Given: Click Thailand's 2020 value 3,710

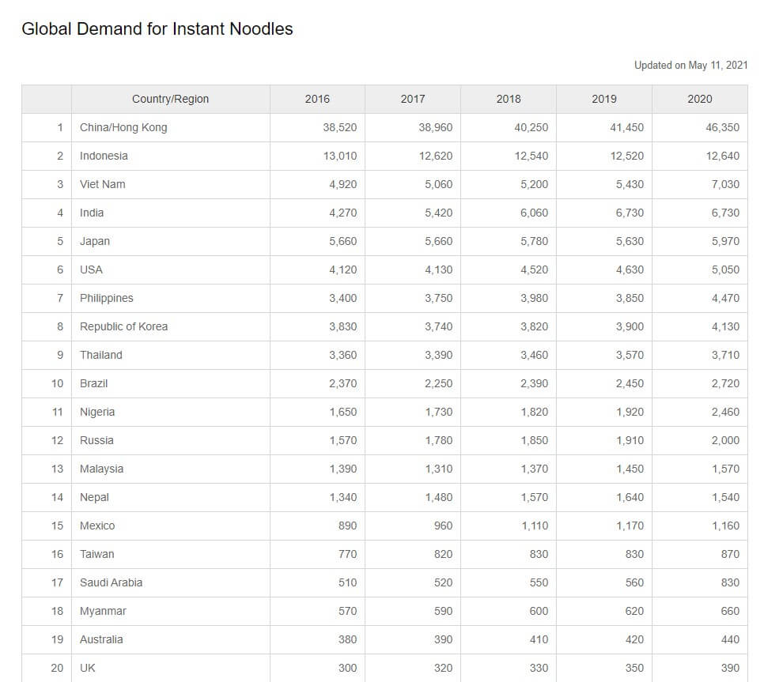Looking at the screenshot, I should tap(725, 355).
